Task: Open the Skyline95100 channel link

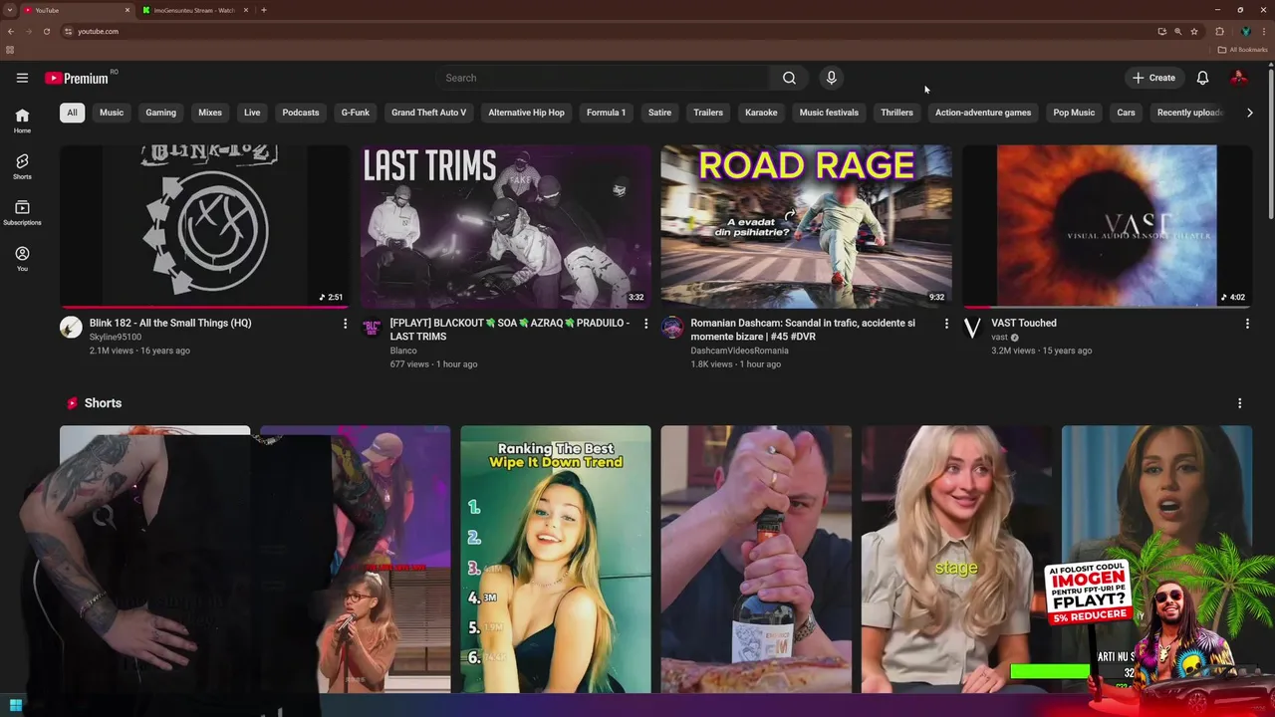Action: coord(116,337)
